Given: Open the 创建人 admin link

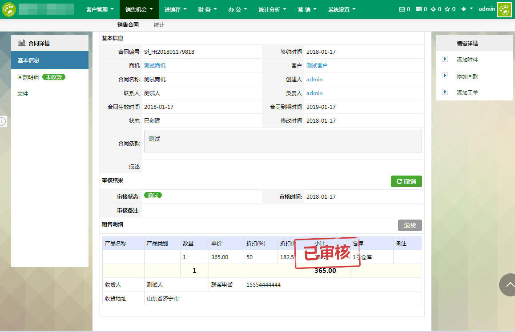Looking at the screenshot, I should [314, 80].
